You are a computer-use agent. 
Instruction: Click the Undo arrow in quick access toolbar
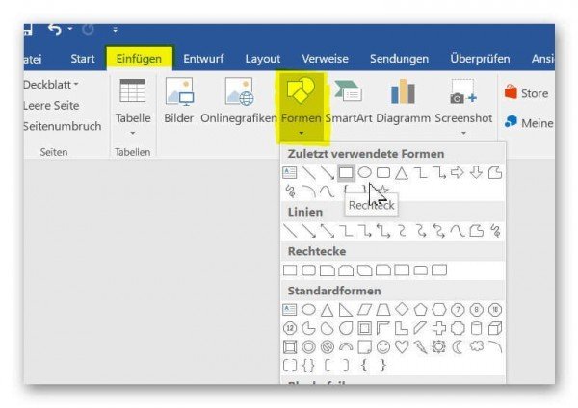coord(55,29)
